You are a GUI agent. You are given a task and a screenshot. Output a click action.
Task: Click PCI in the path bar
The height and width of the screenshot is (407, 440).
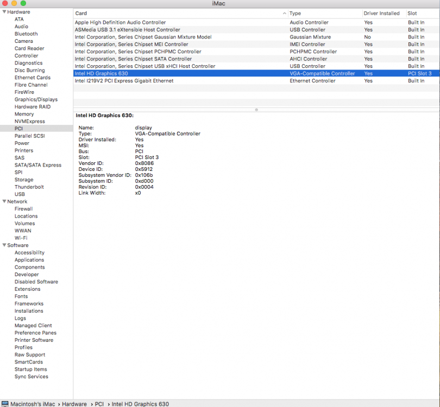(x=99, y=404)
